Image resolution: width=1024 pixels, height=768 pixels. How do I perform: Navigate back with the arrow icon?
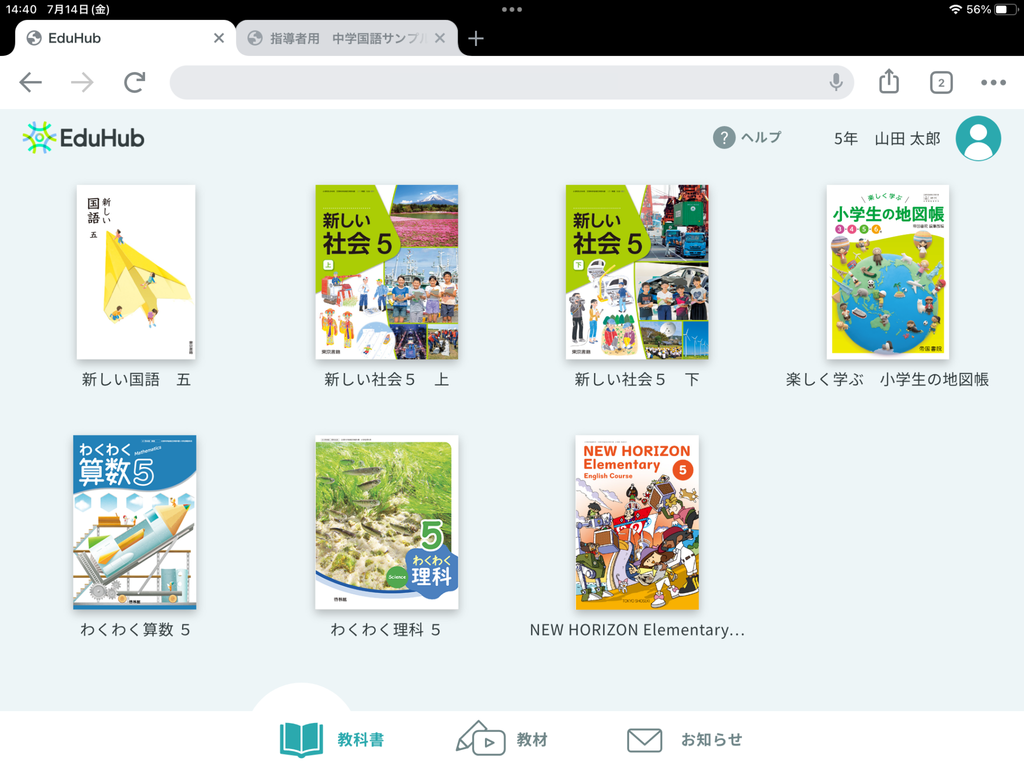point(30,82)
